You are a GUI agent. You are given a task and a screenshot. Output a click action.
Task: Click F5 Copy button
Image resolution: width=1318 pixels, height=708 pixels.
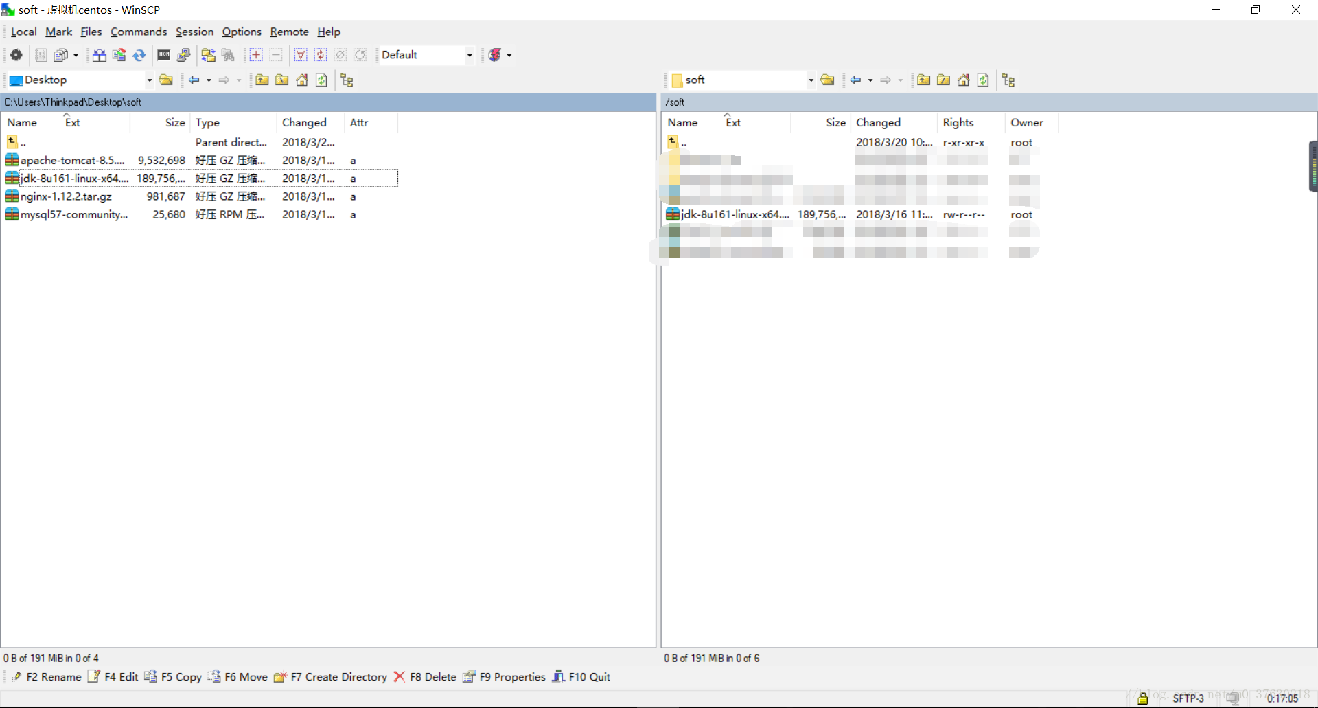(x=173, y=677)
